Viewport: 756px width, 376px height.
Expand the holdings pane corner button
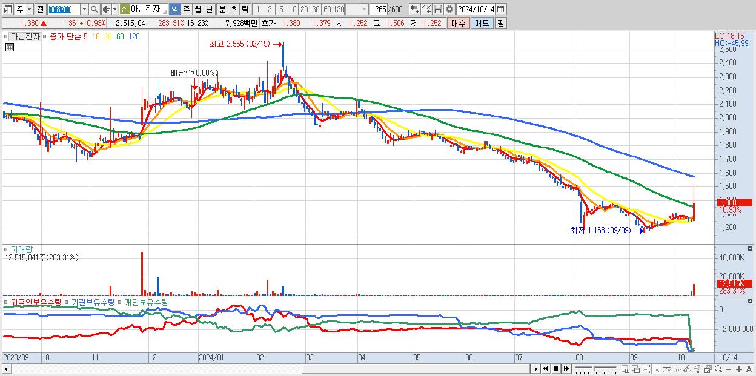click(x=751, y=301)
